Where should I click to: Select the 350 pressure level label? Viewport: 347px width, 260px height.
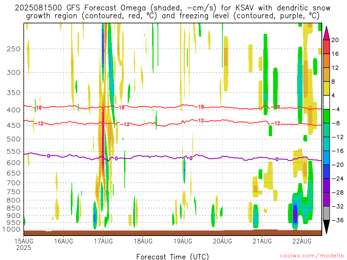(14, 93)
